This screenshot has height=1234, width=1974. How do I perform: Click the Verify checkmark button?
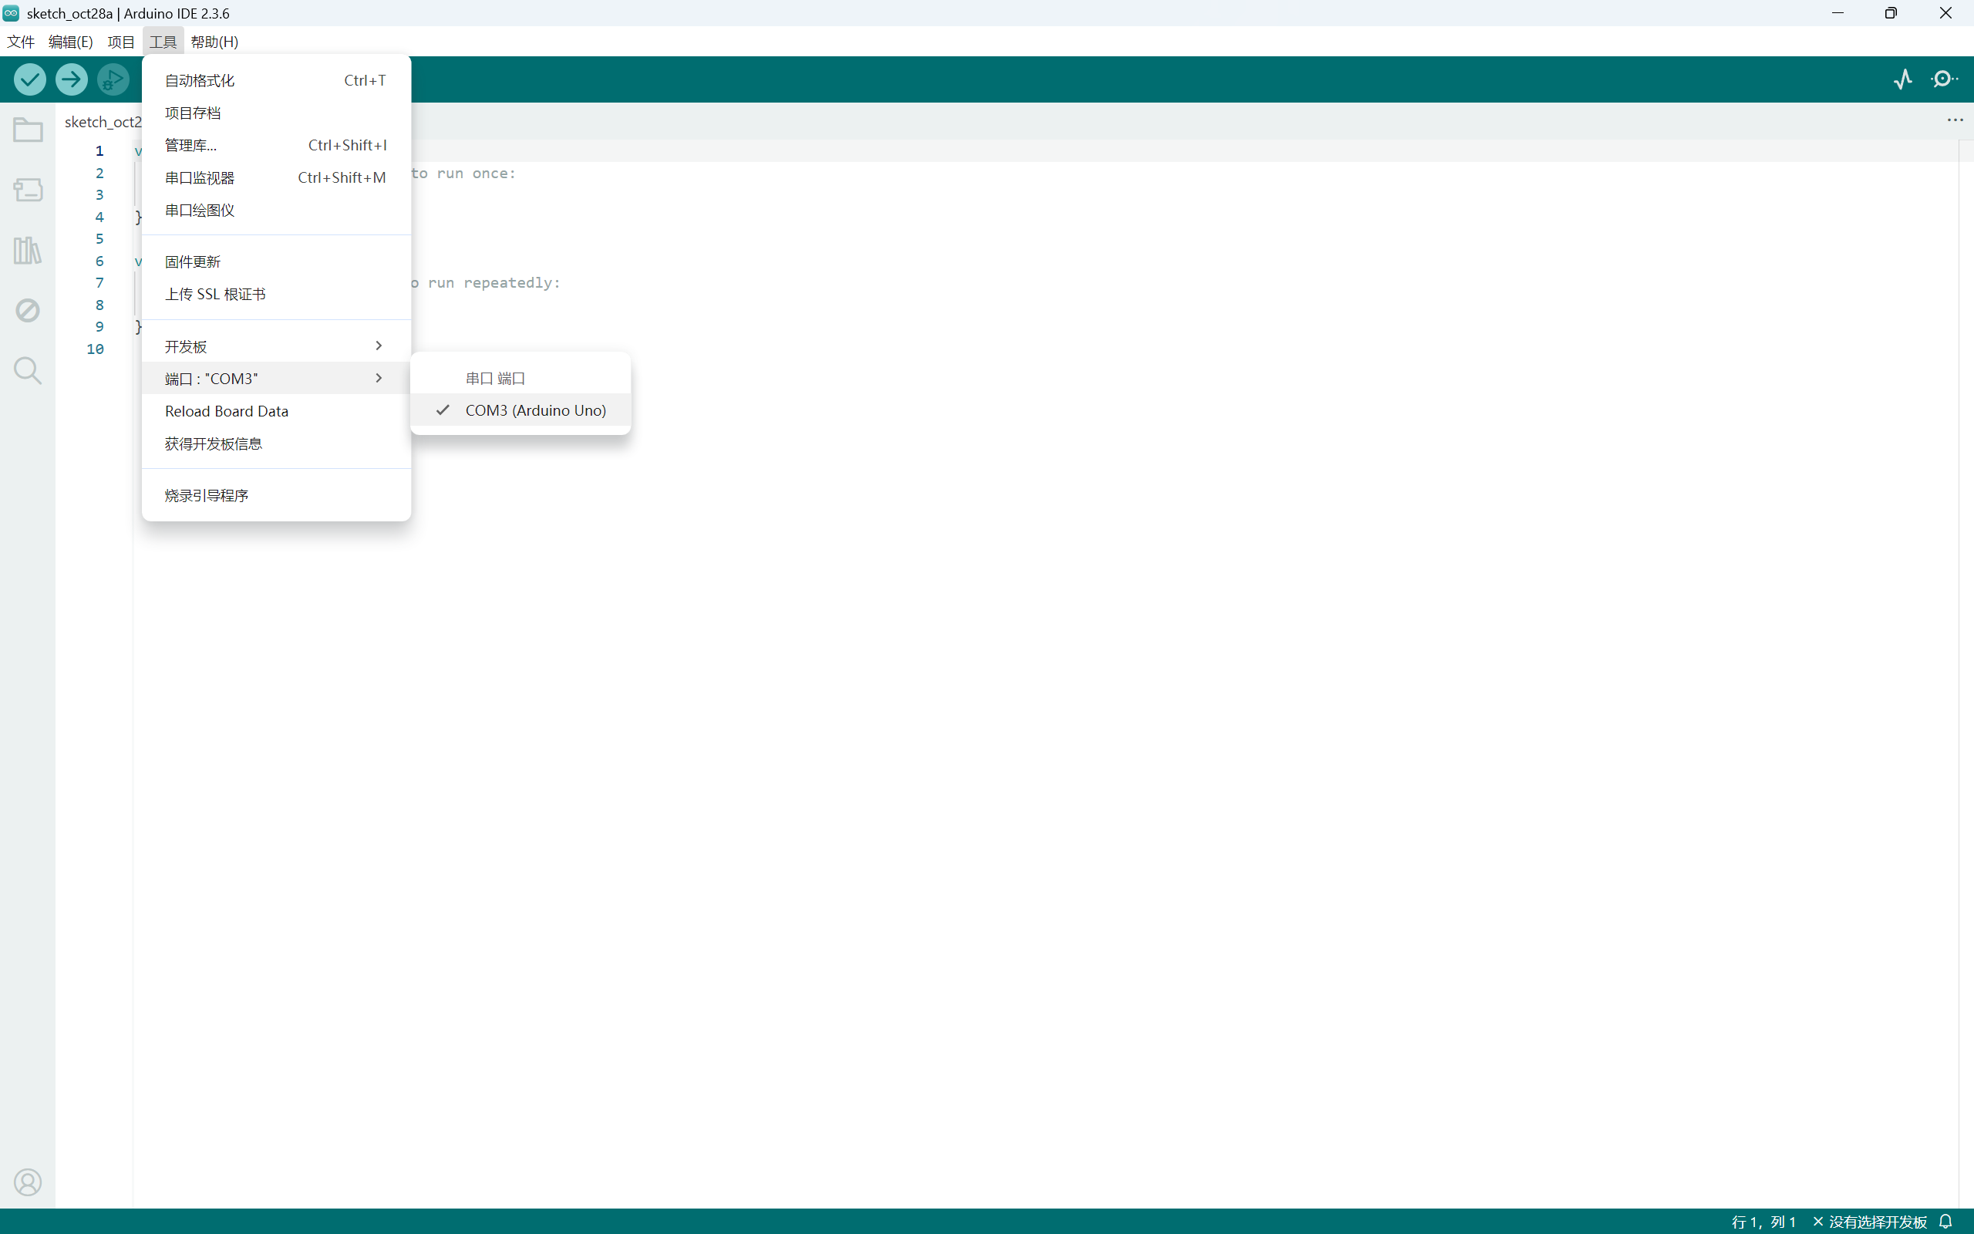tap(30, 79)
